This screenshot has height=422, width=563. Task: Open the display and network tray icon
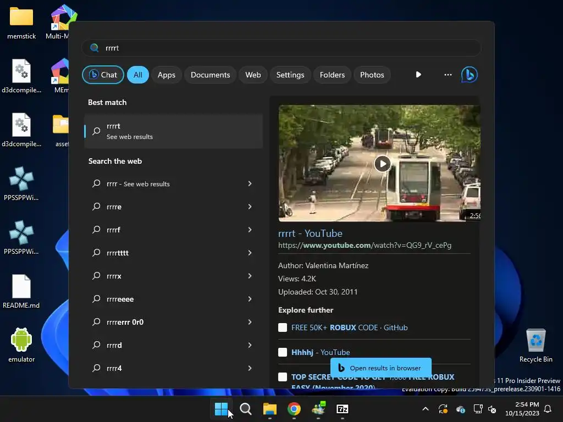point(478,409)
